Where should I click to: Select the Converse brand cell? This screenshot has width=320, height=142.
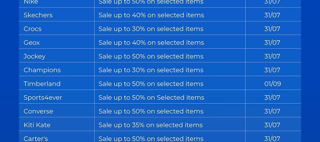point(38,111)
